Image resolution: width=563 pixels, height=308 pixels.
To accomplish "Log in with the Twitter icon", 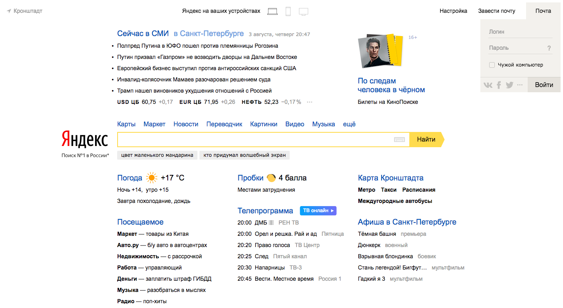I will (510, 85).
